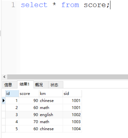Select the current row indicator arrow

pyautogui.click(x=4, y=101)
